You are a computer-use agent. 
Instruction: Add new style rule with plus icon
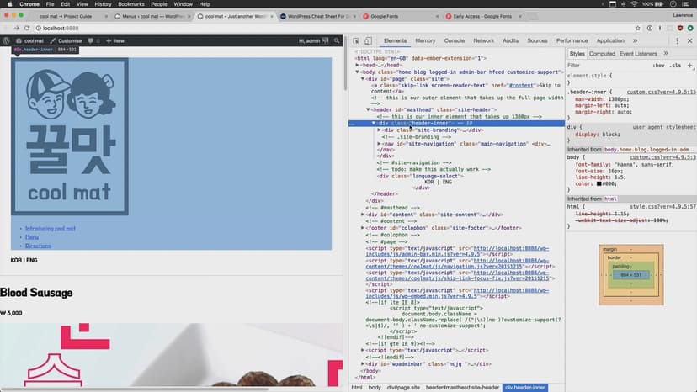point(690,65)
